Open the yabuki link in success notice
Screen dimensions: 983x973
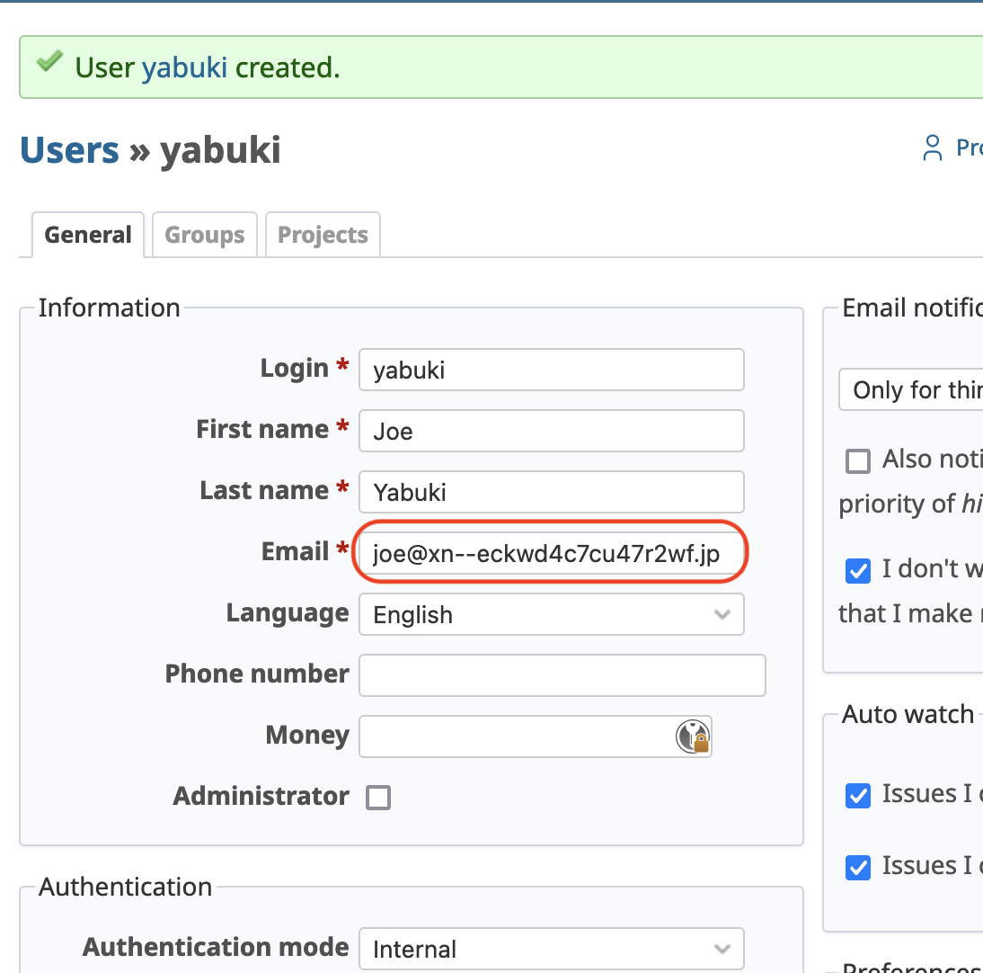tap(184, 67)
